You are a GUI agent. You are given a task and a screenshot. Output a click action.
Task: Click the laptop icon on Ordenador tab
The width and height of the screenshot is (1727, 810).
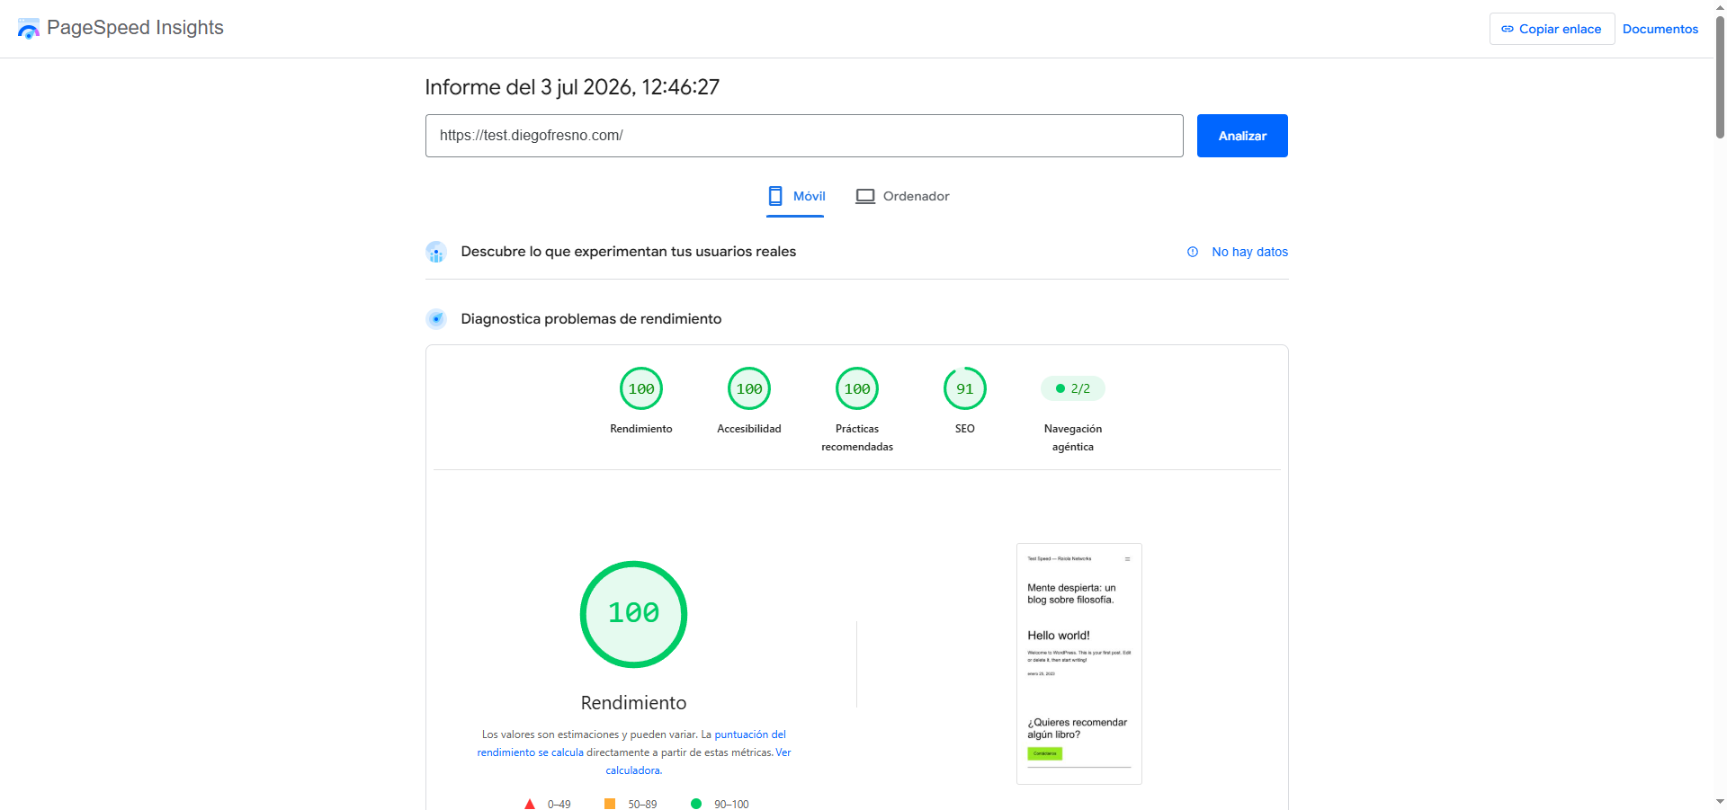[x=865, y=196]
